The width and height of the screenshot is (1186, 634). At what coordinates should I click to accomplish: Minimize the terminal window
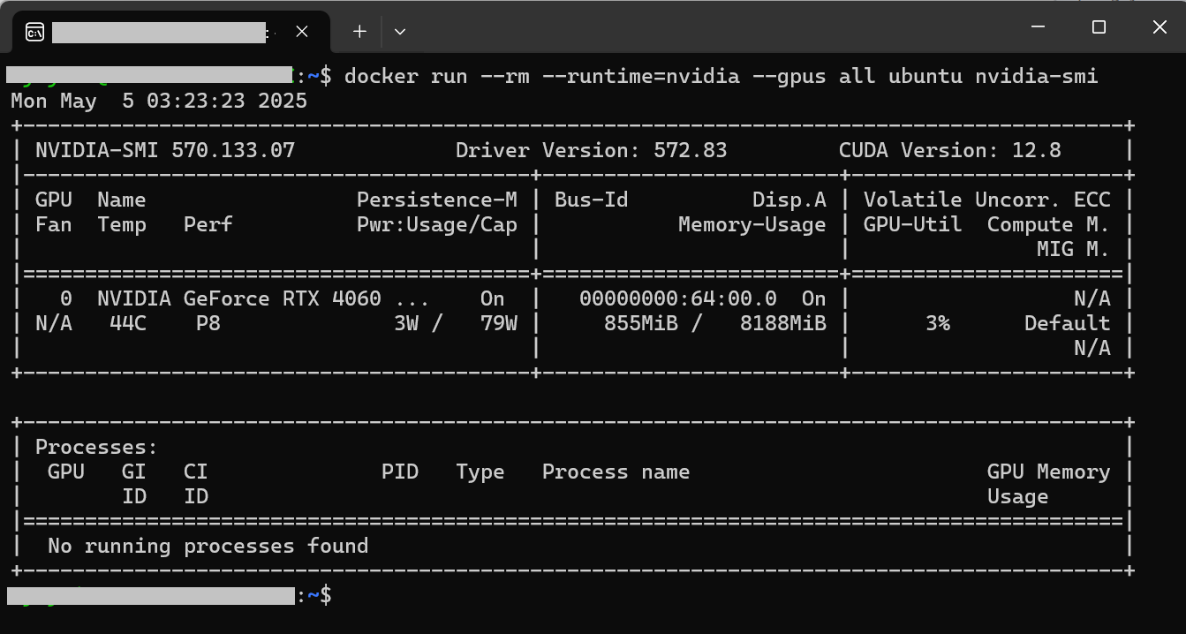pyautogui.click(x=1039, y=27)
